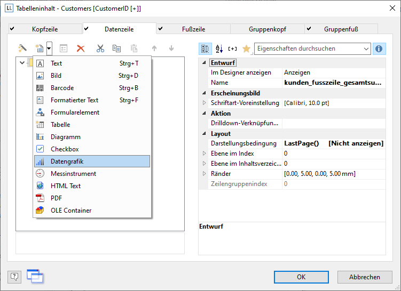Click the copy icon in toolbar
Screen dimensions: 401x291
tap(116, 48)
